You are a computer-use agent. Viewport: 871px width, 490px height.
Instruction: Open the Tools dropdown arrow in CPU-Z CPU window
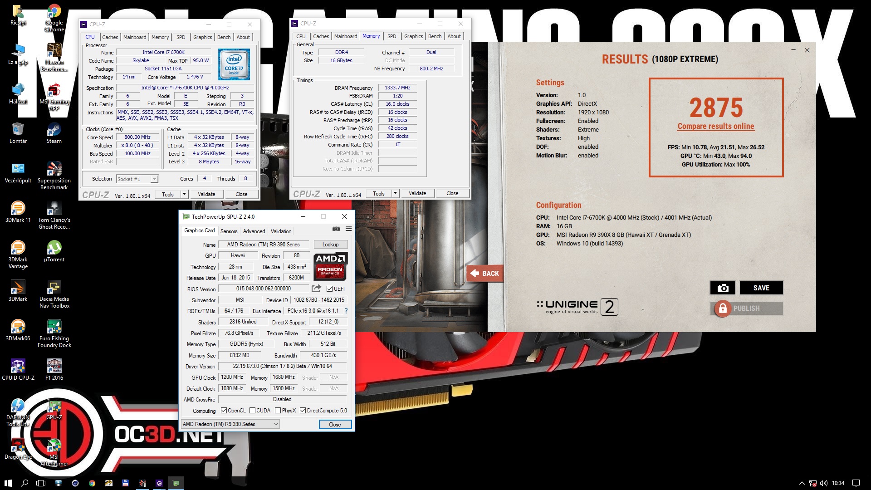click(x=184, y=194)
